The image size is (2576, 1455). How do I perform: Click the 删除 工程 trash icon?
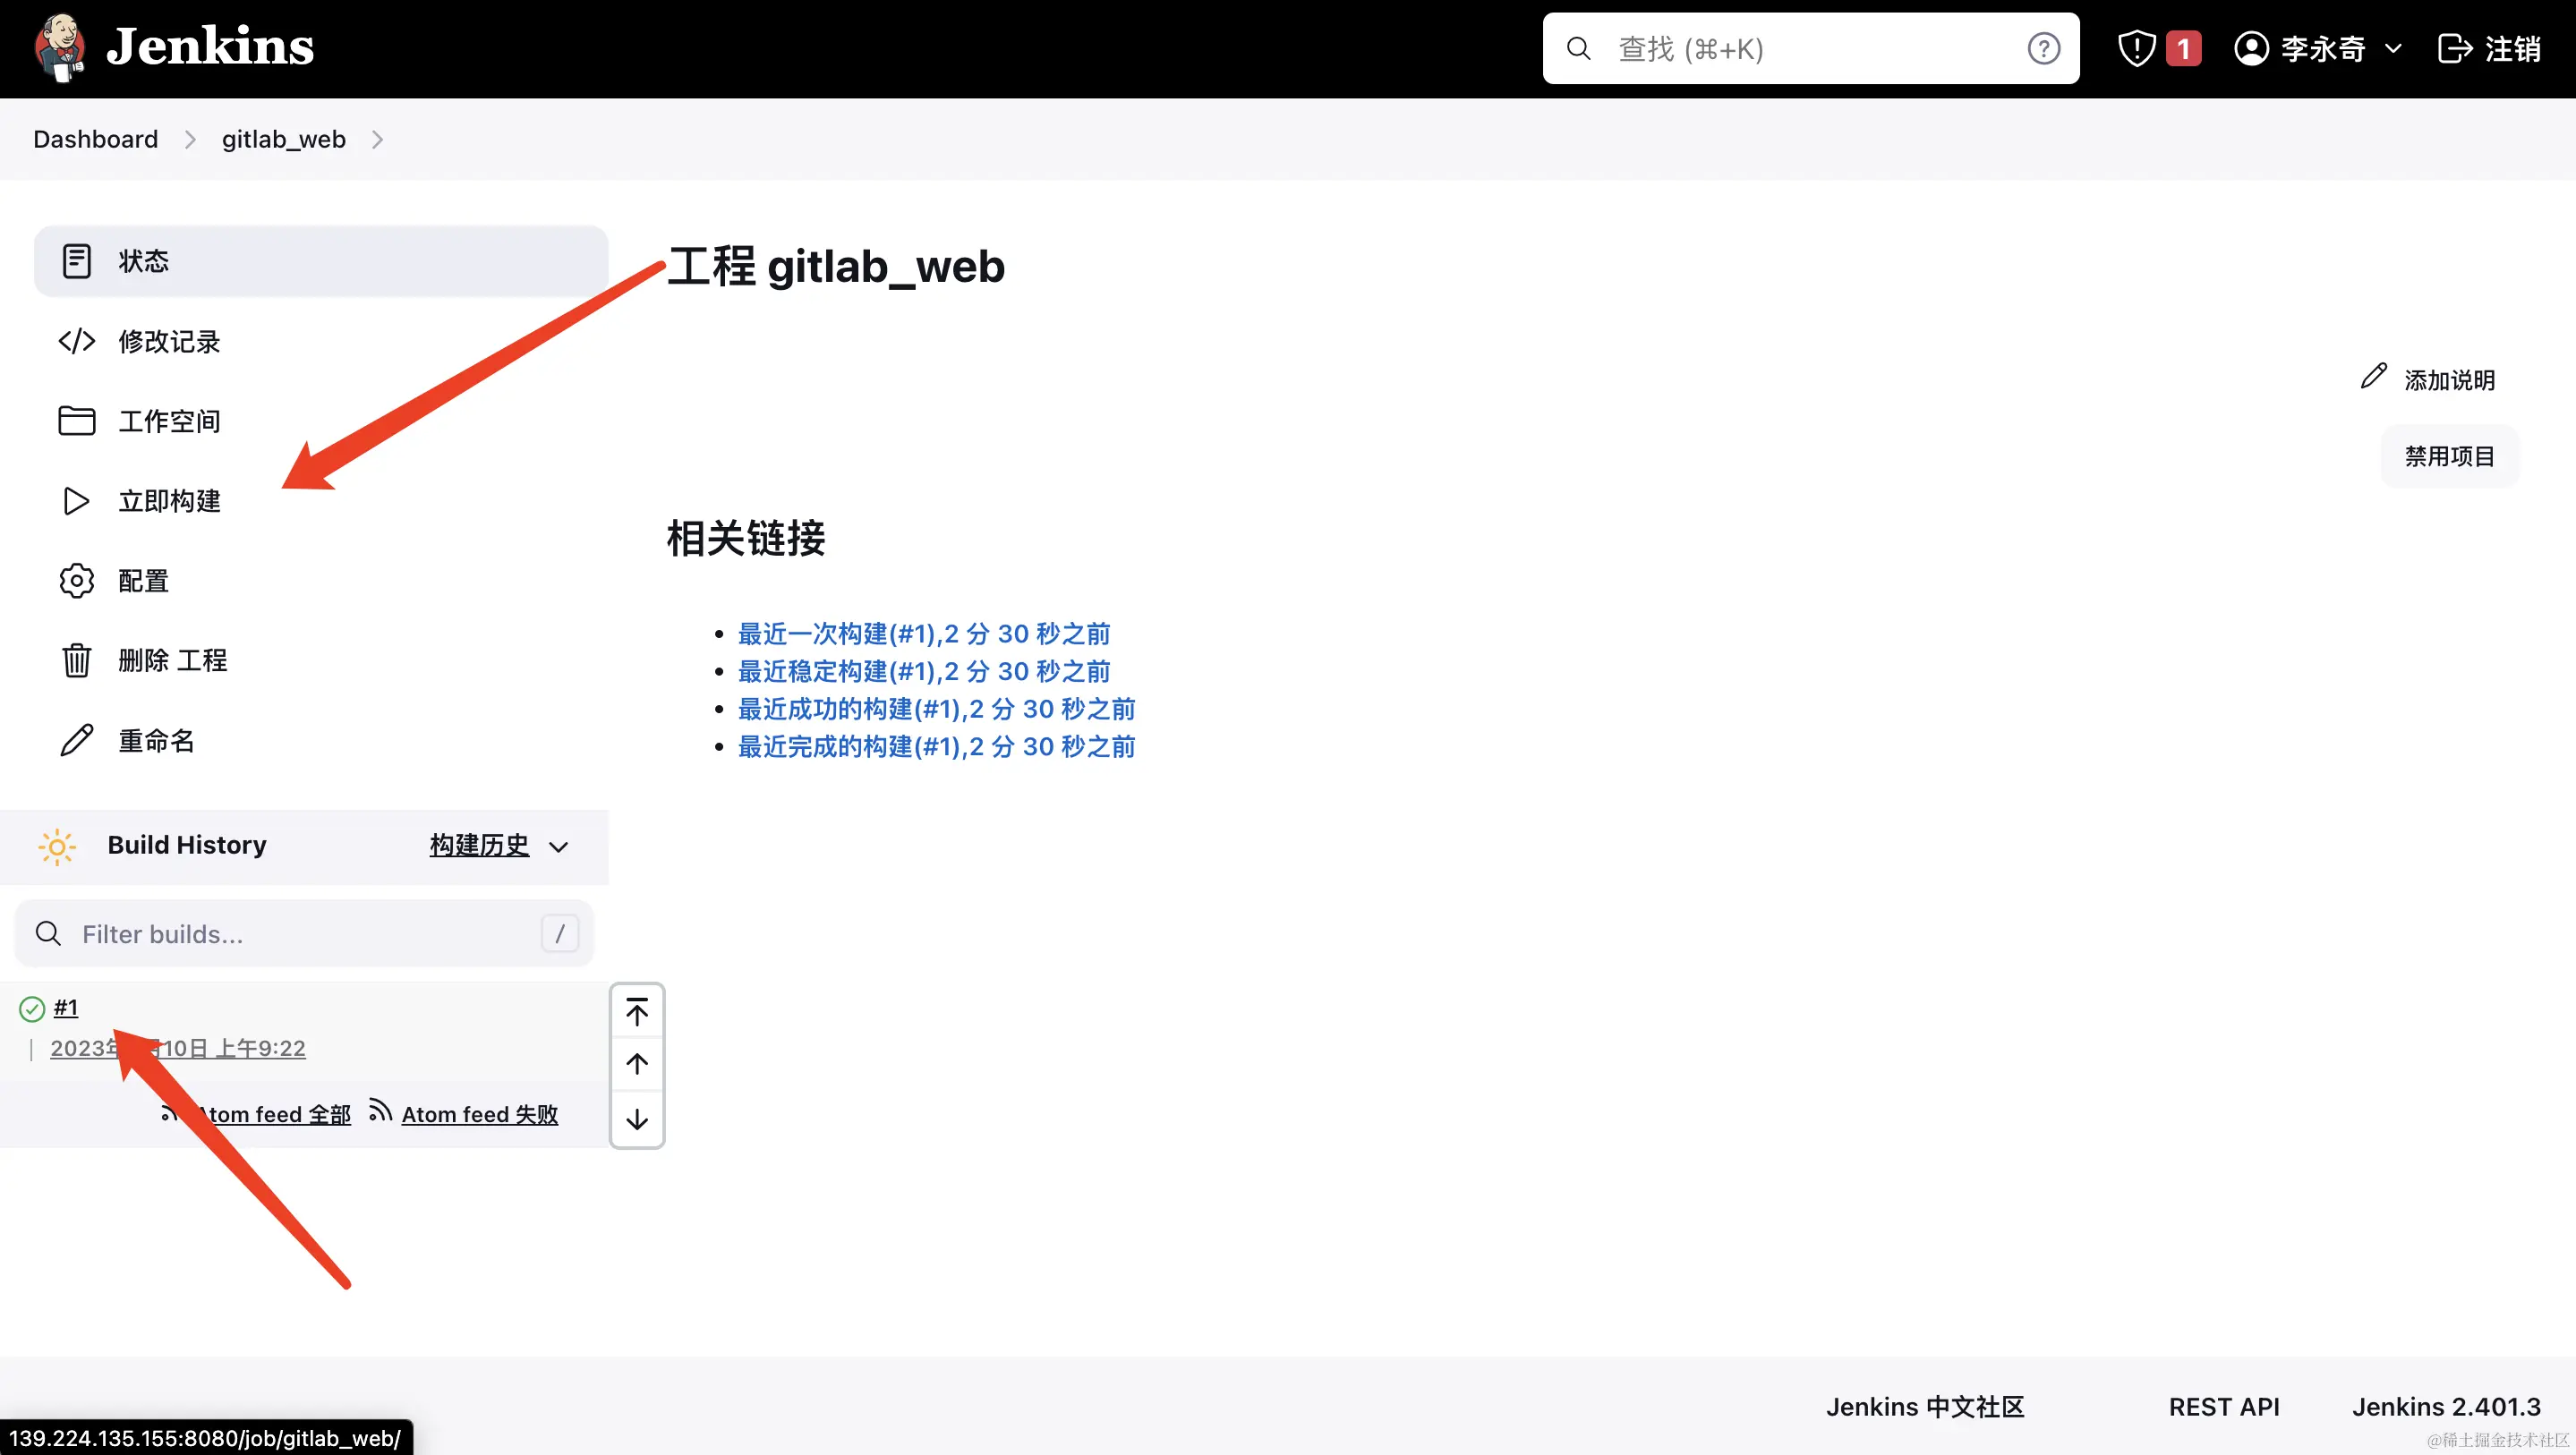[76, 661]
